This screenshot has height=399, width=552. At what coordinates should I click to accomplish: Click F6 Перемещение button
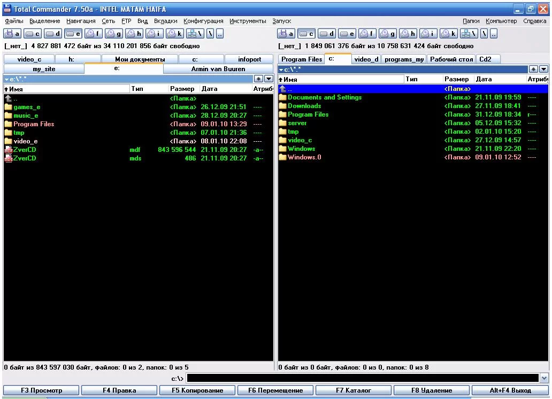pos(275,390)
